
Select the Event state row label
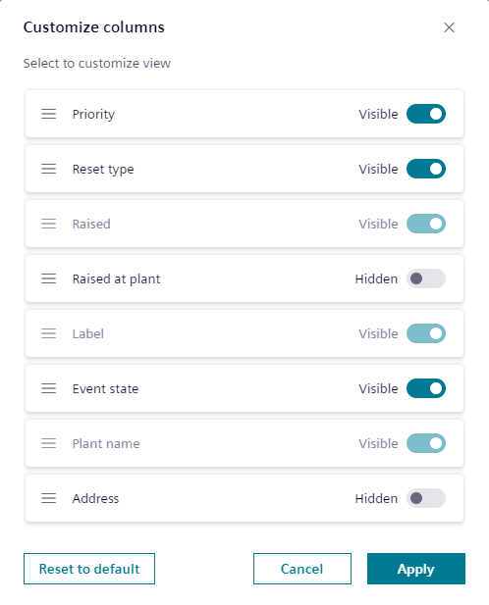(105, 388)
